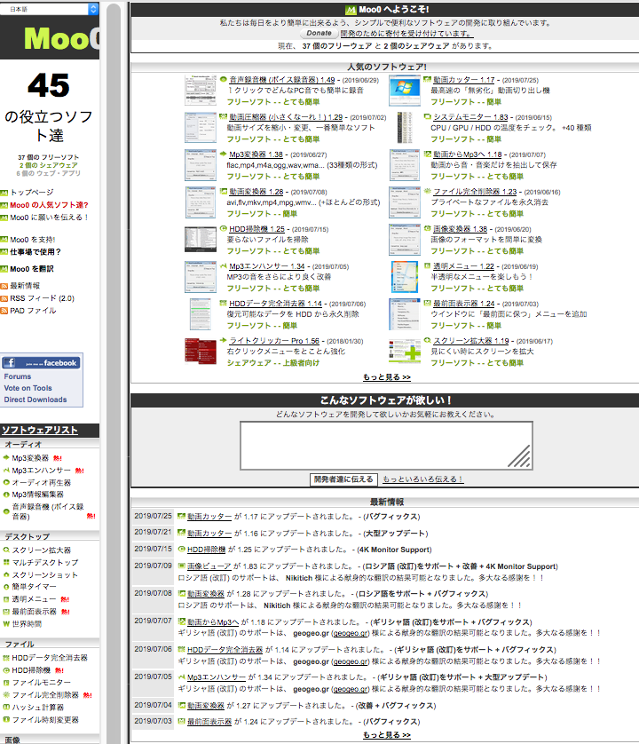This screenshot has width=639, height=744.
Task: Click the Donate button
Action: point(319,33)
